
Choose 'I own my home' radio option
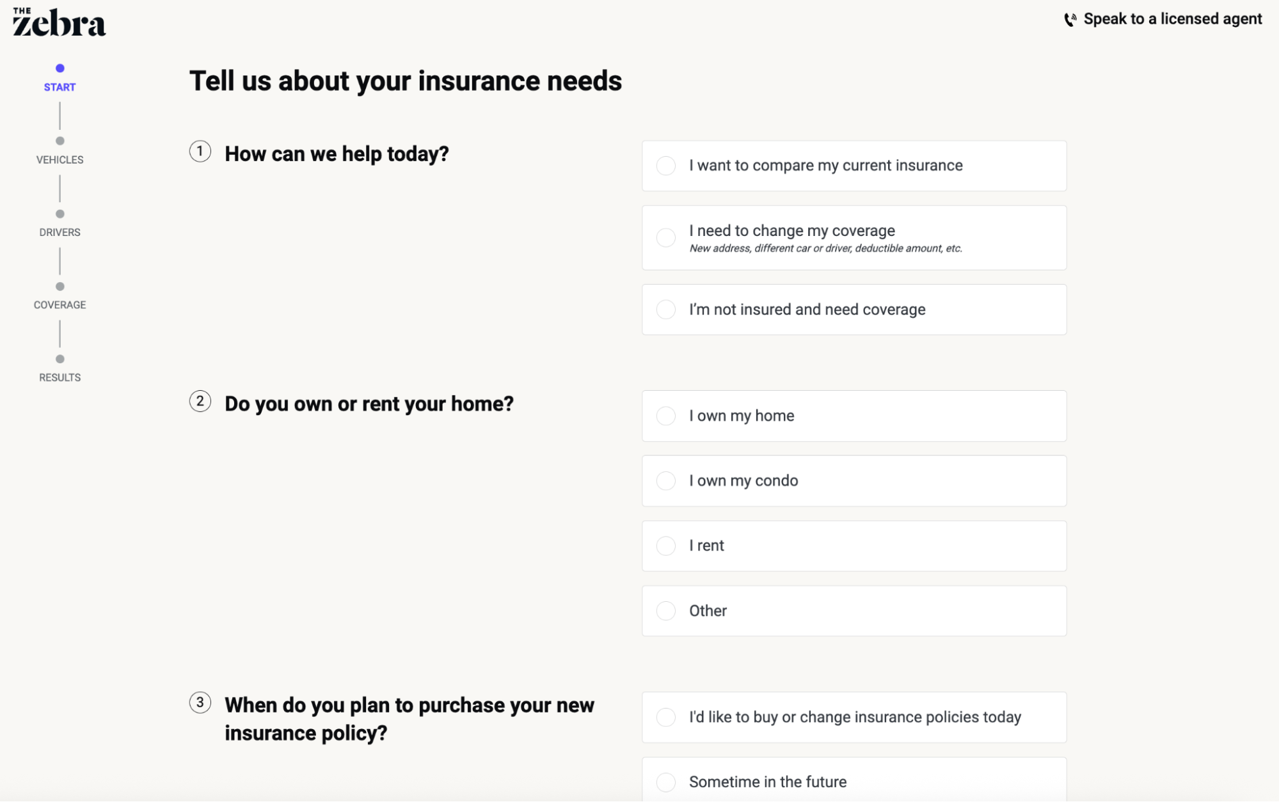pos(854,416)
